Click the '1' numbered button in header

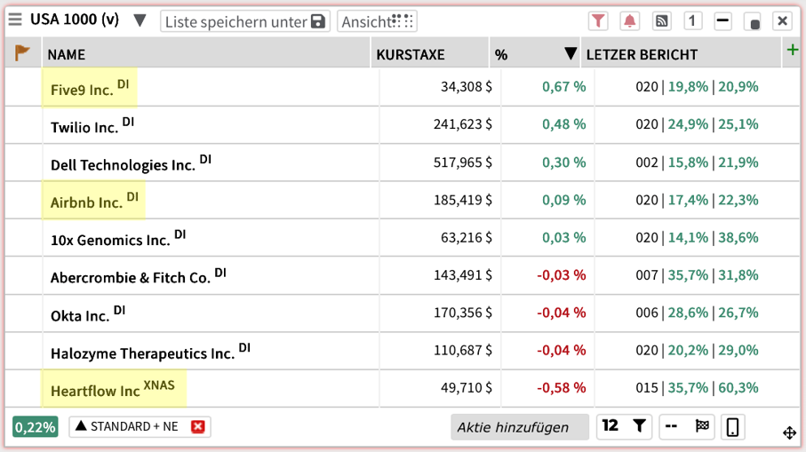[x=692, y=21]
